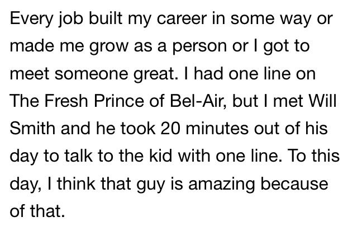Click on the word "grow"
Screen dimensions: 343x231
pos(109,46)
